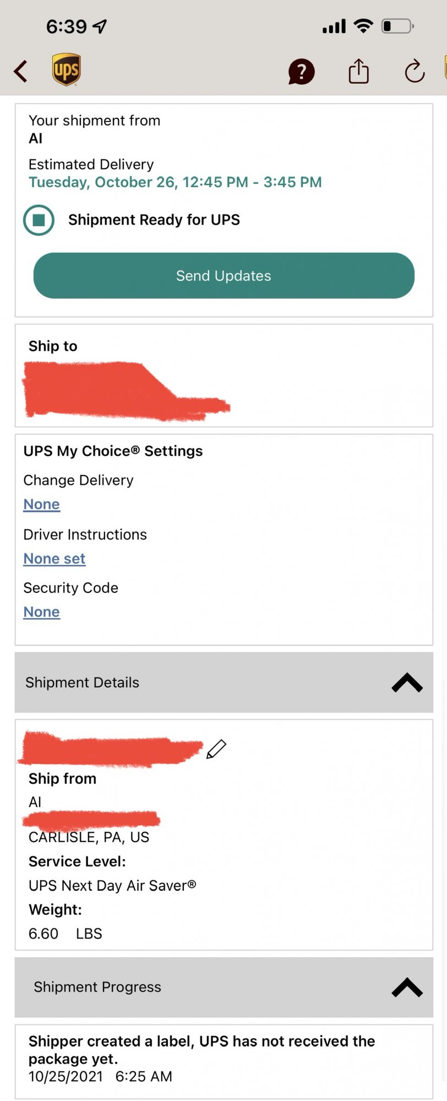Image resolution: width=447 pixels, height=1101 pixels.
Task: Tap the Shipment Progress header
Action: (97, 987)
